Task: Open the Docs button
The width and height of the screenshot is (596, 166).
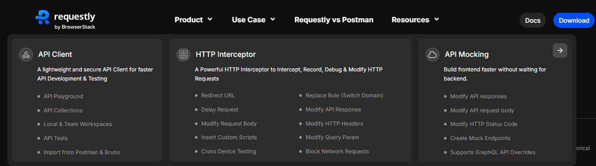Action: point(533,20)
